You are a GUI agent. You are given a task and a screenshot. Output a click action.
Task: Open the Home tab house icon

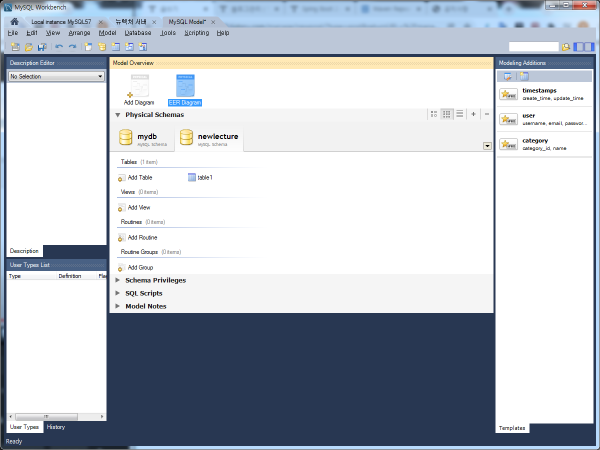click(14, 21)
